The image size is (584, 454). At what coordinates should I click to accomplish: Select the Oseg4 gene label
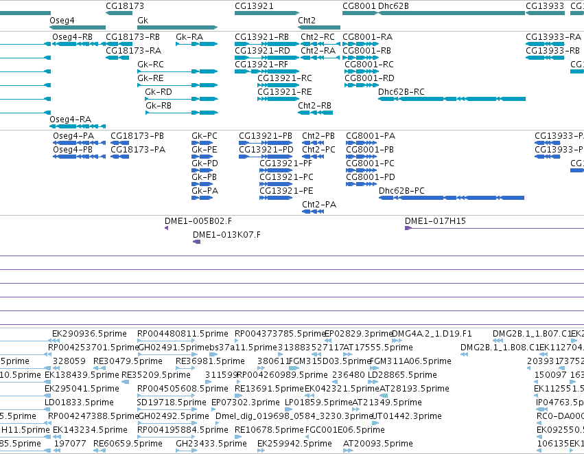[62, 21]
